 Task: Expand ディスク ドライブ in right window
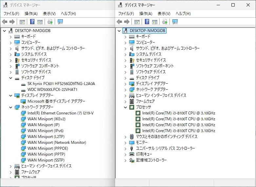point(126,78)
